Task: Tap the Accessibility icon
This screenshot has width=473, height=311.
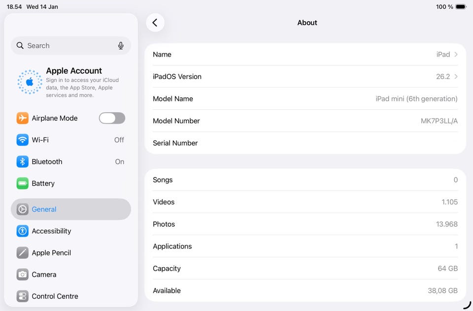Action: (x=23, y=231)
